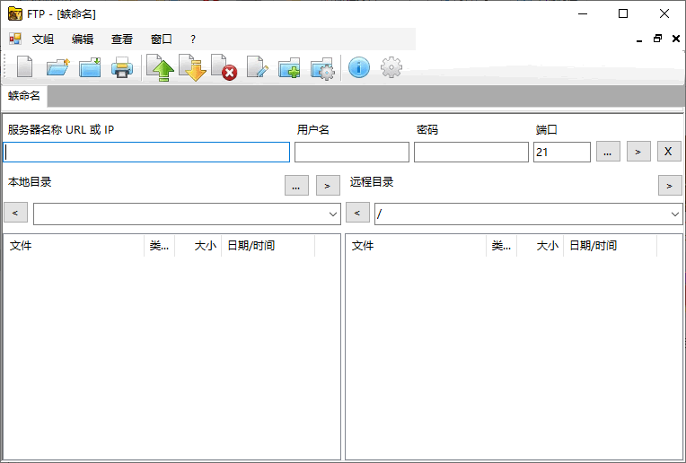Open the 查看 menu
The image size is (686, 463).
[121, 39]
